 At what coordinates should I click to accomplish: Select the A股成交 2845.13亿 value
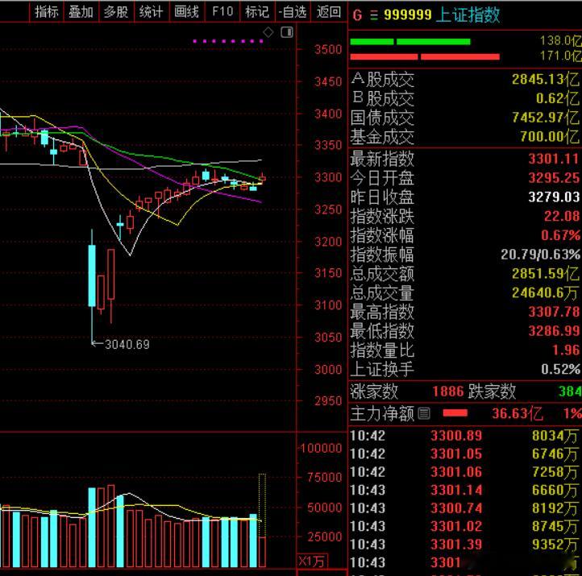545,79
